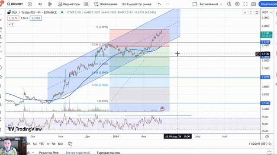Viewport: 277px width, 155px height.
Task: Open the Торговая панель tab
Action: [108, 152]
